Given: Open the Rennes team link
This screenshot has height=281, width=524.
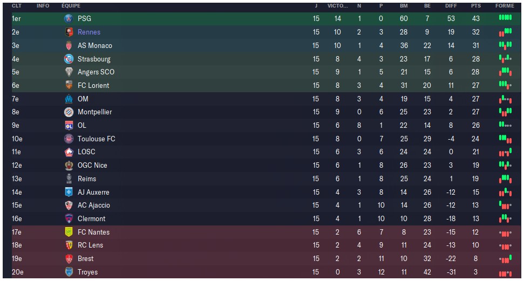Looking at the screenshot, I should click(89, 32).
